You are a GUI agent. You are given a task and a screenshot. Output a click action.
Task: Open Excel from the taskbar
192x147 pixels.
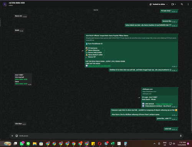113,144
